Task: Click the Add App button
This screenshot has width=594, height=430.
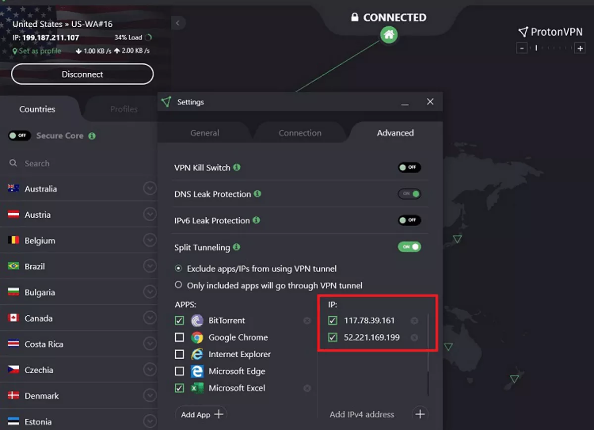Action: pyautogui.click(x=201, y=415)
